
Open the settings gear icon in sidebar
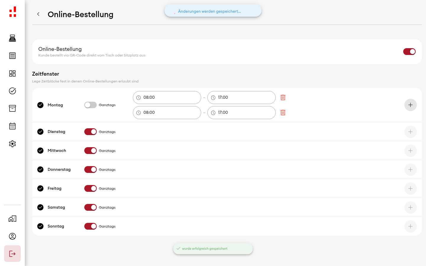[12, 144]
